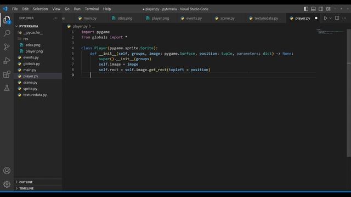Click the VS Code logo icon
This screenshot has width=351, height=197.
pyautogui.click(x=5, y=9)
